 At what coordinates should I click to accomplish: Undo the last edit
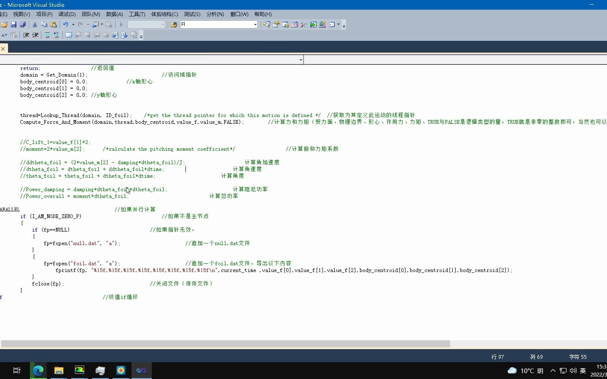point(66,24)
